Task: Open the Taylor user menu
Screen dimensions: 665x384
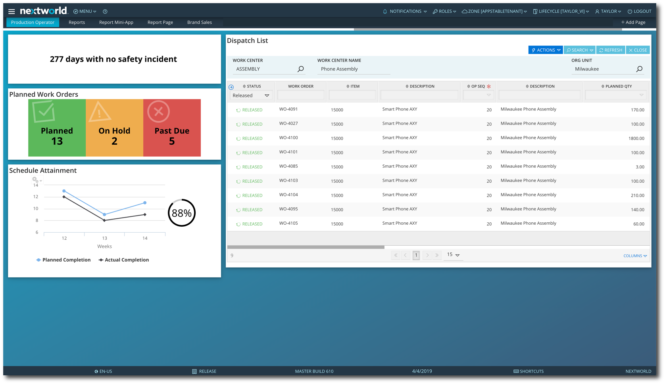Action: click(608, 11)
